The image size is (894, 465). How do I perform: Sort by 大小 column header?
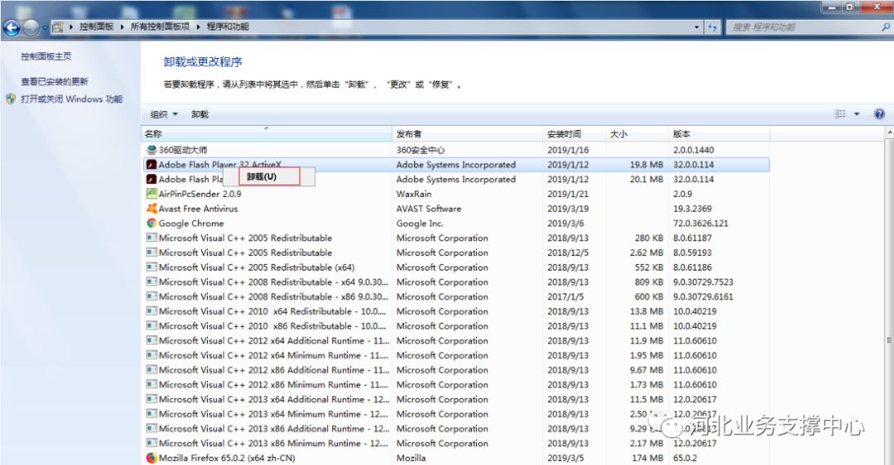[637, 134]
